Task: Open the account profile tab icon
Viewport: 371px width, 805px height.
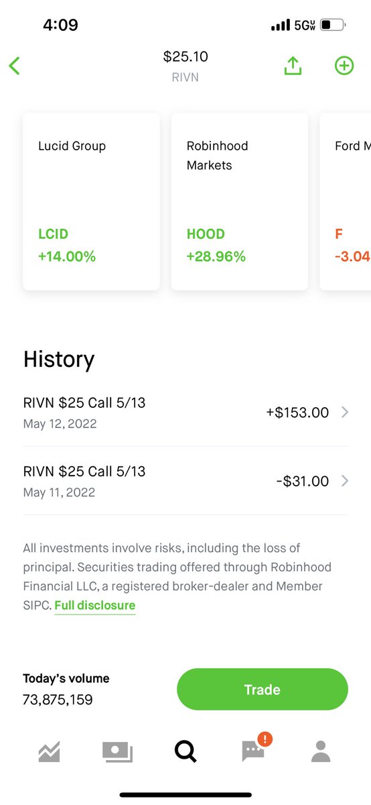Action: 321,751
